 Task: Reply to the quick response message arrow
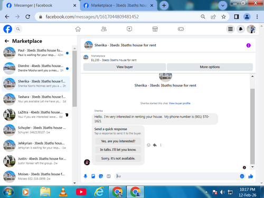click(x=155, y=145)
